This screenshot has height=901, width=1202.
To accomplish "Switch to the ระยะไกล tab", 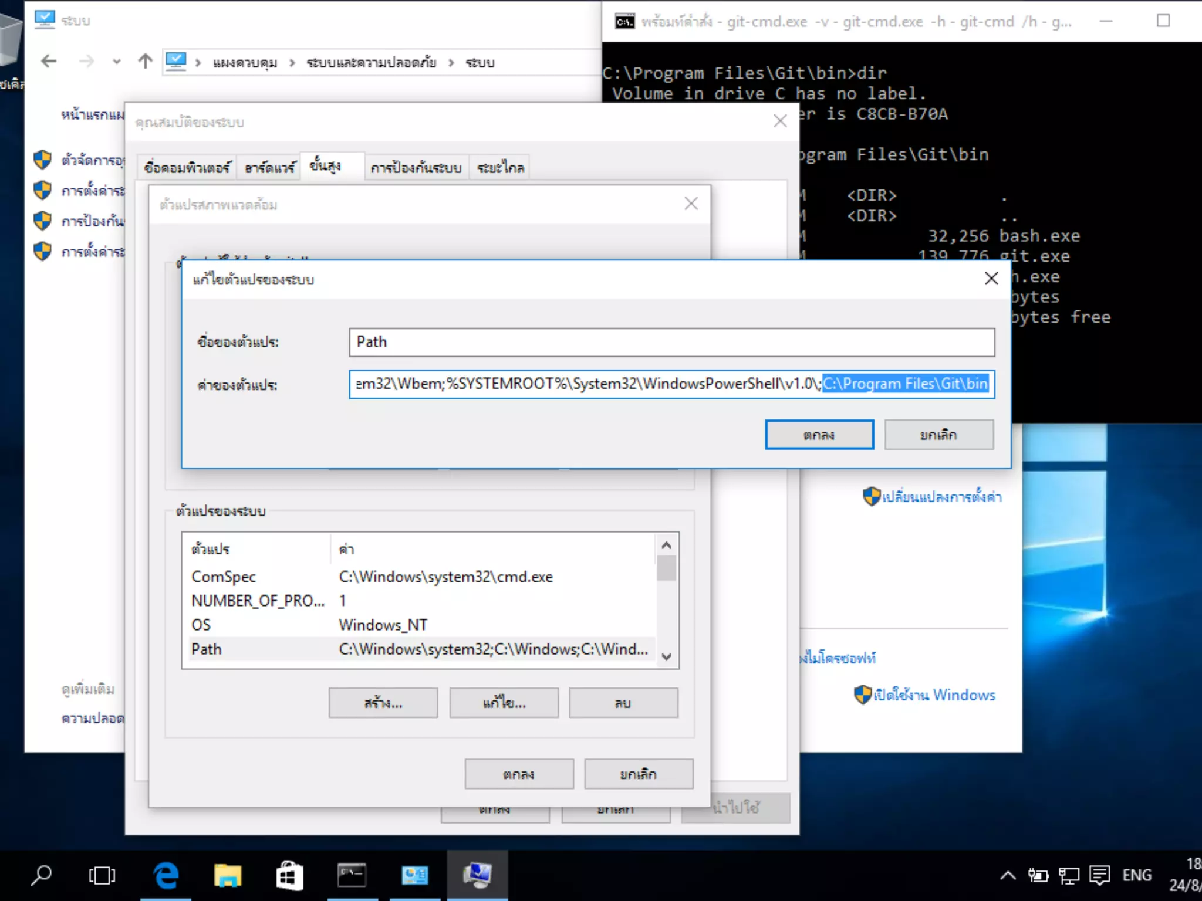I will click(500, 168).
